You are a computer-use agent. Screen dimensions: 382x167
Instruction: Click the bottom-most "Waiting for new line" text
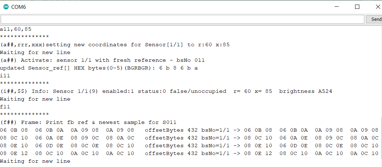coord(35,161)
